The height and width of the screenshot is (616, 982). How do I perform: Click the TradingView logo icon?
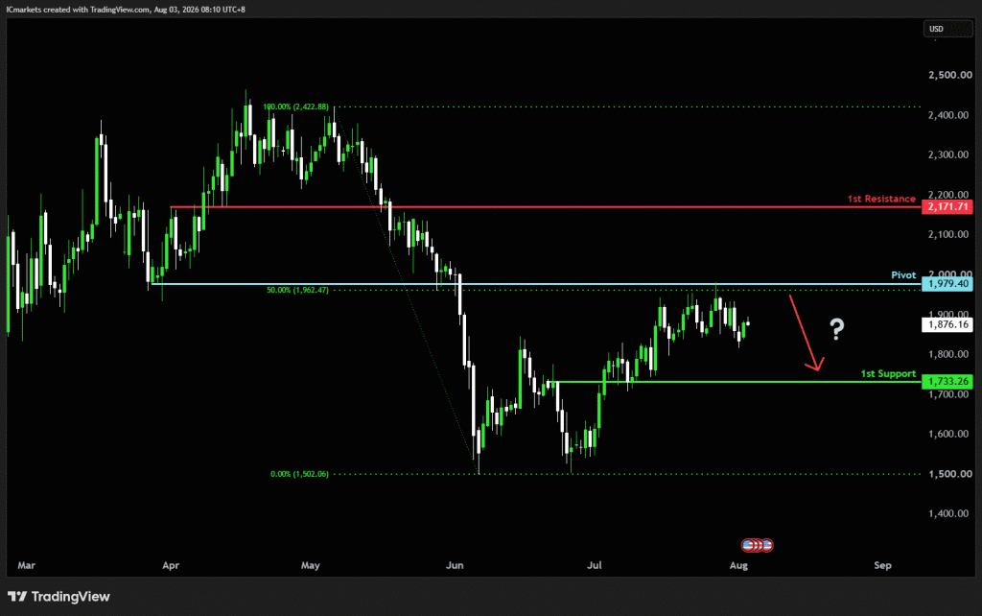coord(17,597)
